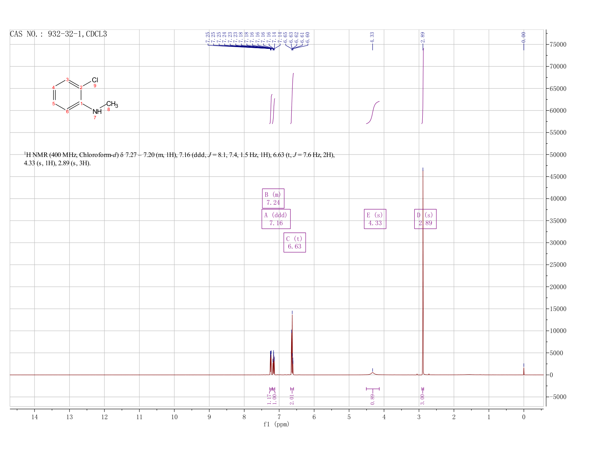Click the TMS peak at 0 ppm
This screenshot has height=458, width=592.
click(x=524, y=371)
